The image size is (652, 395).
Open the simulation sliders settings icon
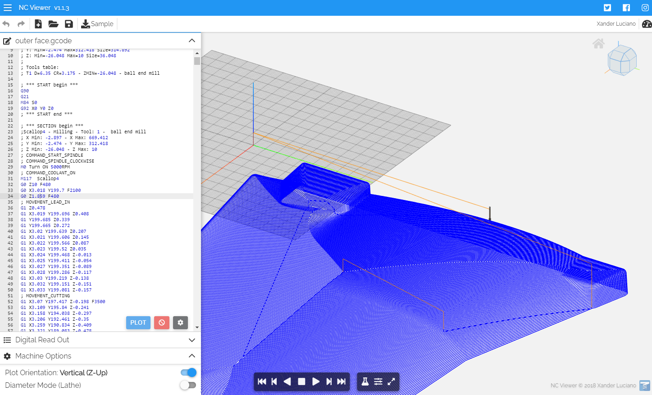coord(378,381)
